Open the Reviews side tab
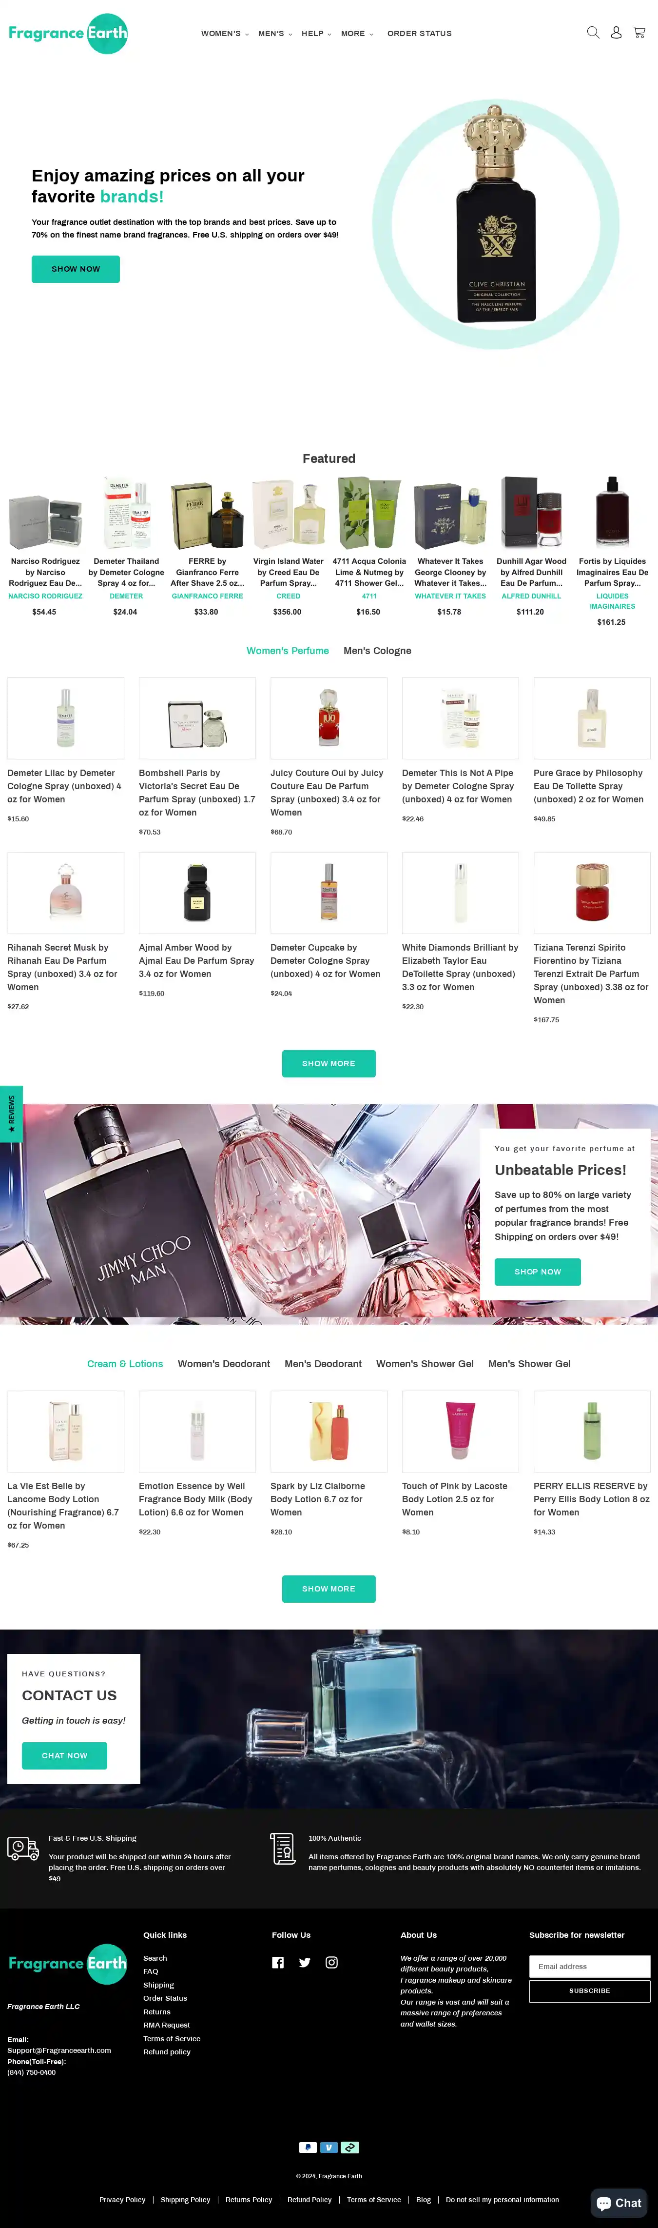The height and width of the screenshot is (2228, 658). pyautogui.click(x=11, y=1114)
